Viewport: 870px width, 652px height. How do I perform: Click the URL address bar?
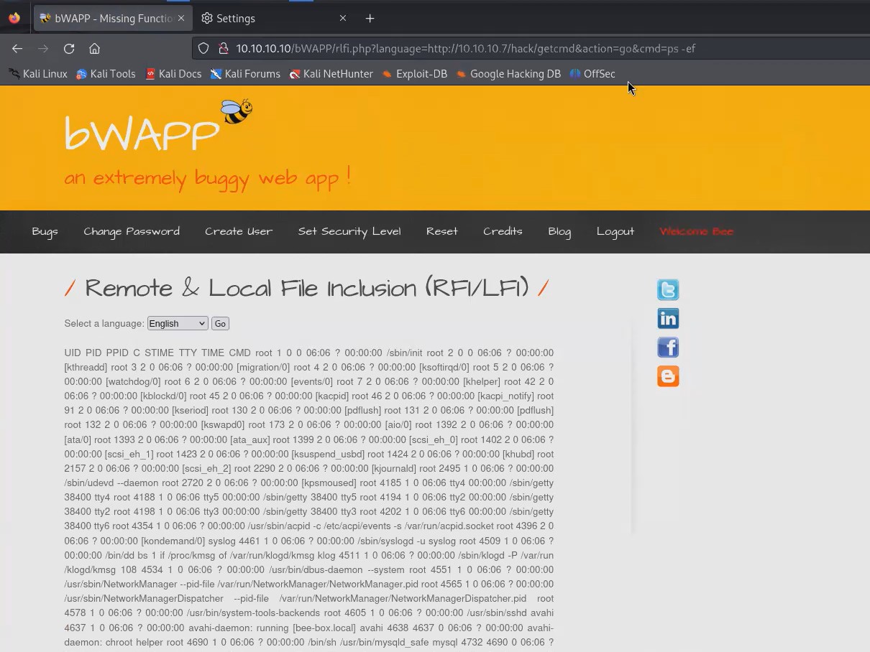pyautogui.click(x=532, y=49)
